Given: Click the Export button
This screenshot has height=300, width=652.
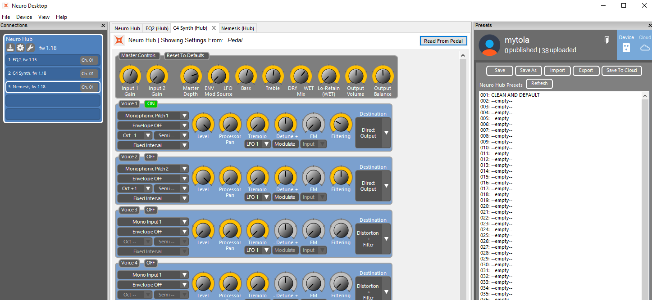Looking at the screenshot, I should click(586, 71).
